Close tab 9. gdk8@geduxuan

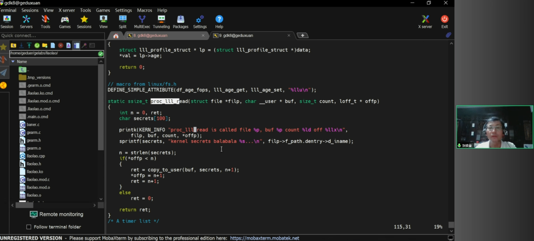pyautogui.click(x=289, y=36)
